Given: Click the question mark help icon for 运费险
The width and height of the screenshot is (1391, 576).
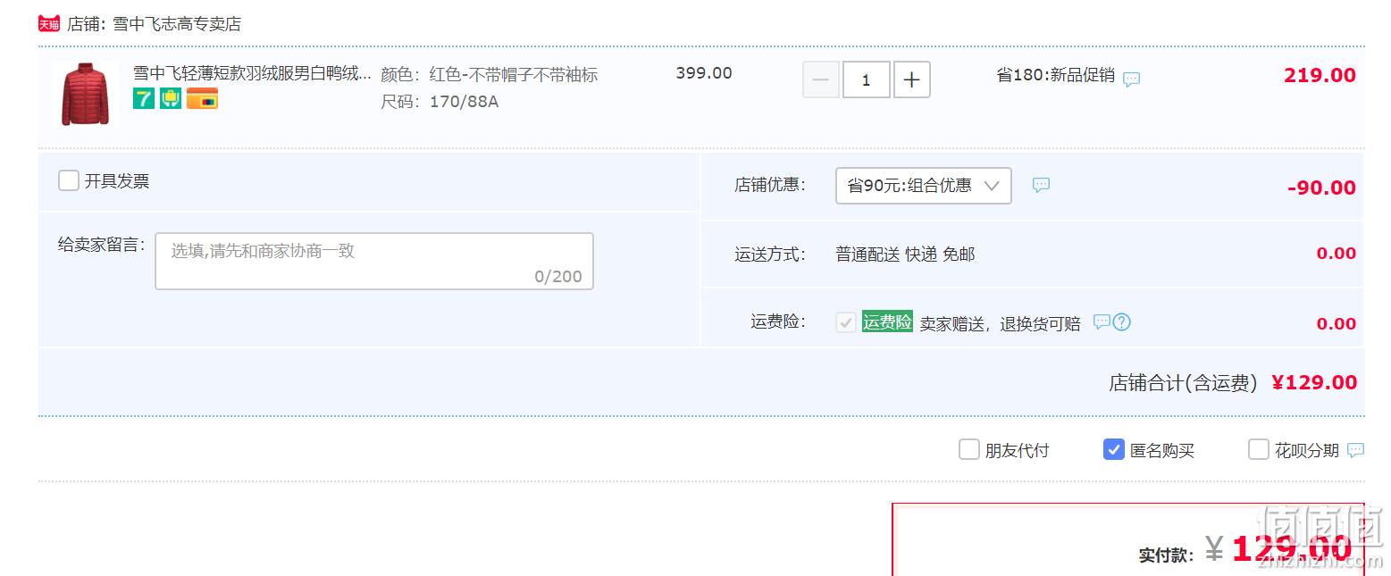Looking at the screenshot, I should 1122,321.
